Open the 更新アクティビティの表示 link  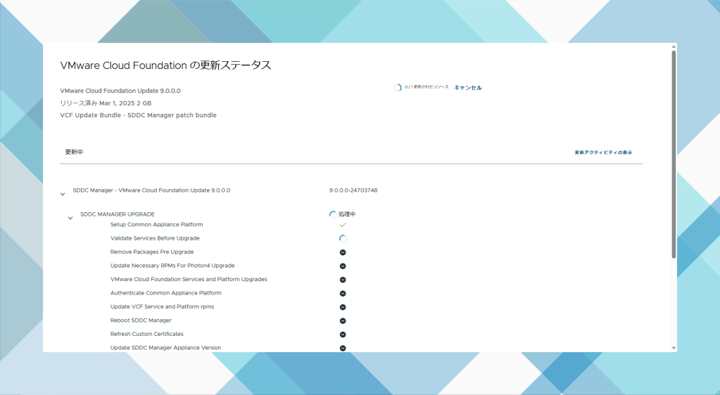tap(603, 153)
